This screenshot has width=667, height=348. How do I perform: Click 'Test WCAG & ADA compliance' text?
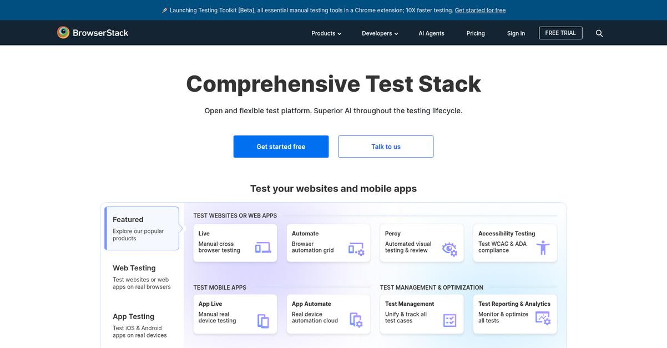click(x=502, y=247)
